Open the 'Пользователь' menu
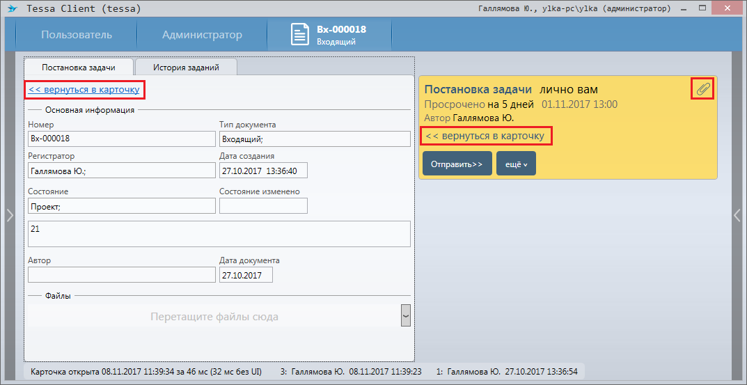The image size is (747, 385). click(x=76, y=35)
